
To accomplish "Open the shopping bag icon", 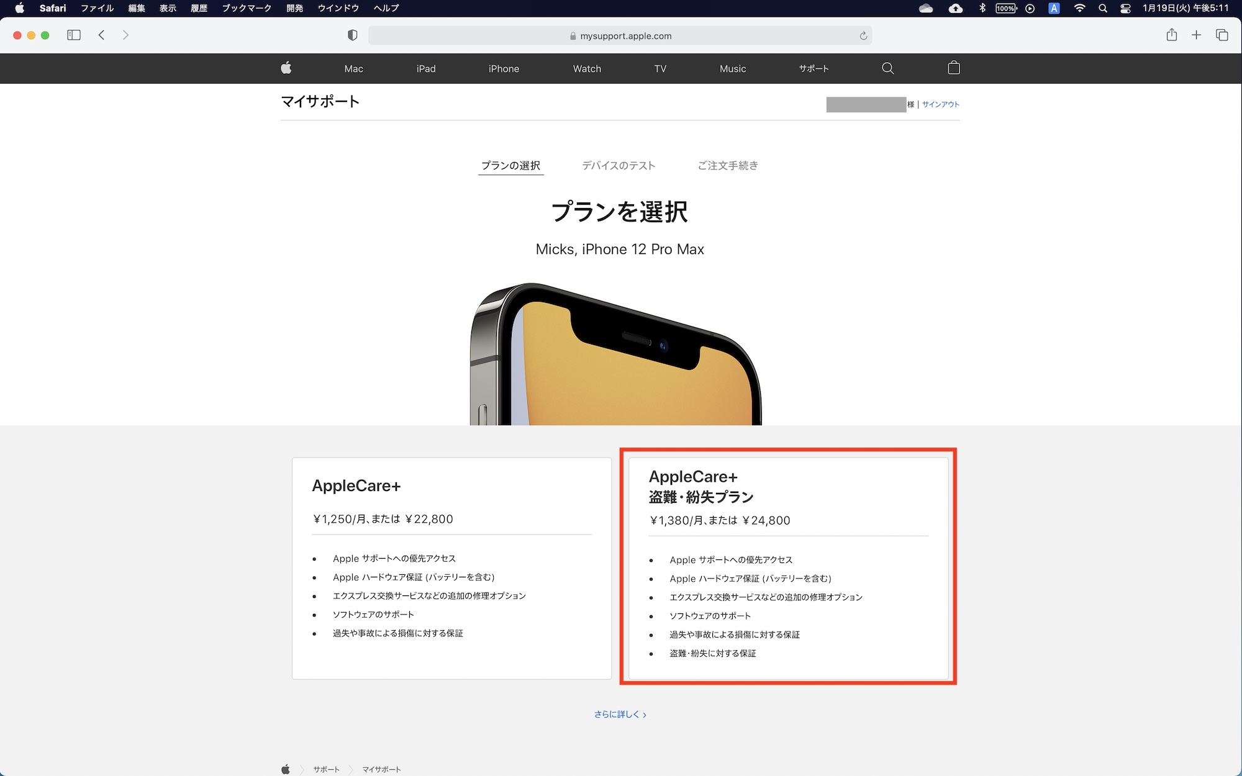I will pos(953,68).
